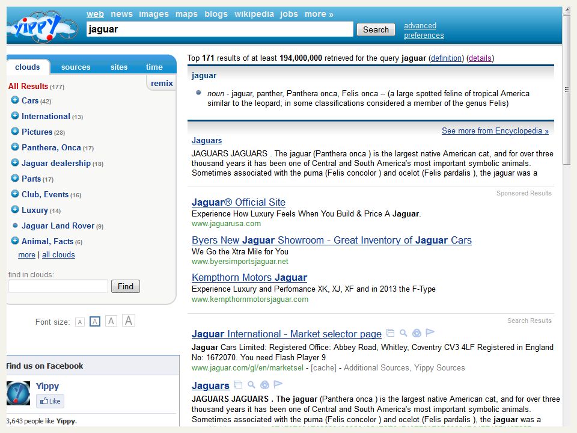Open Jaguar International Market selector page
This screenshot has width=577, height=433.
click(x=286, y=334)
